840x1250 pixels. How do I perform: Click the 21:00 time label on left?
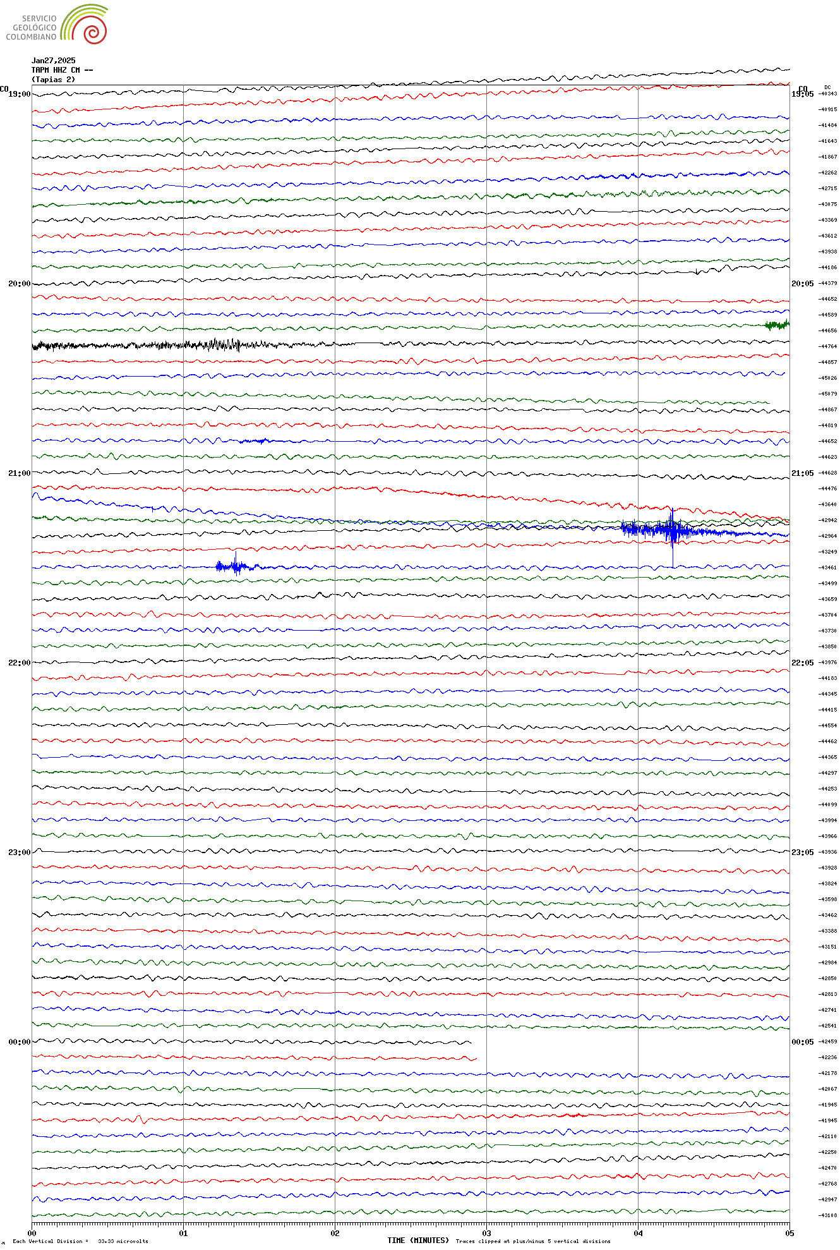click(x=19, y=473)
